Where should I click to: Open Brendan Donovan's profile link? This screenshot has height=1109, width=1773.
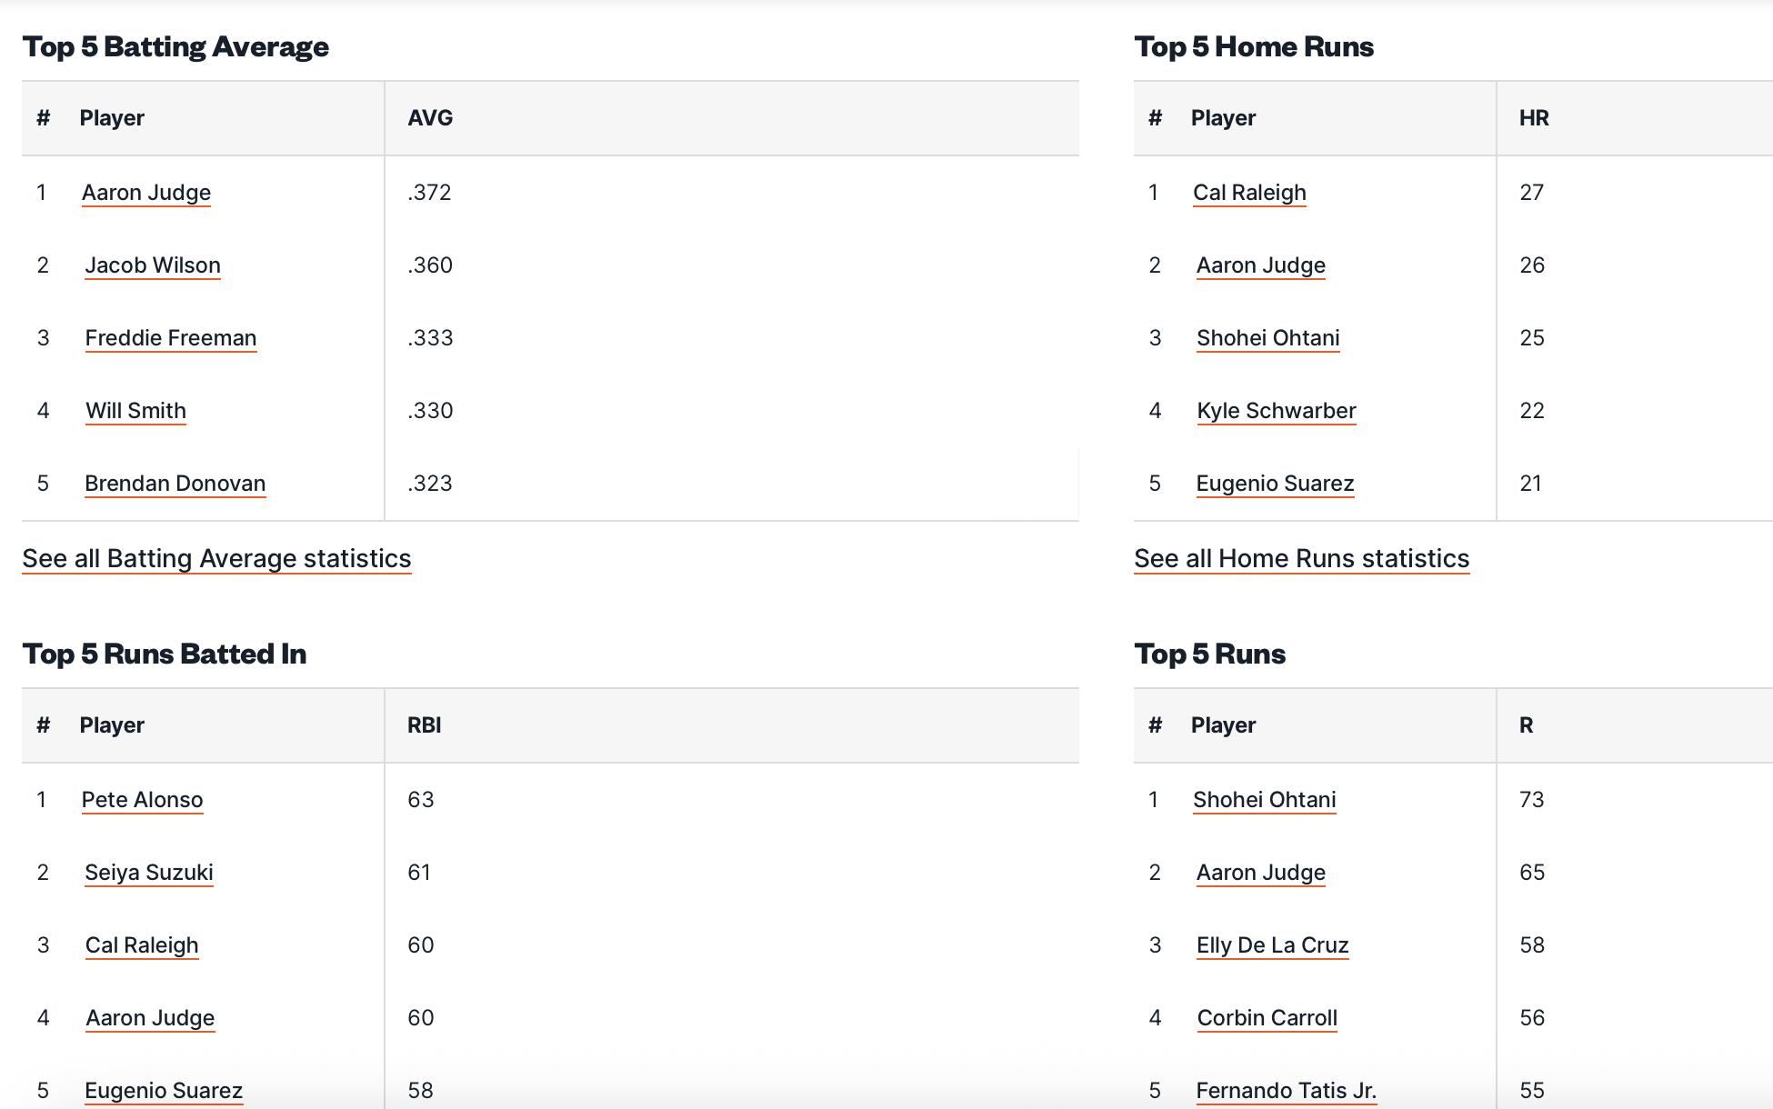[x=175, y=484]
